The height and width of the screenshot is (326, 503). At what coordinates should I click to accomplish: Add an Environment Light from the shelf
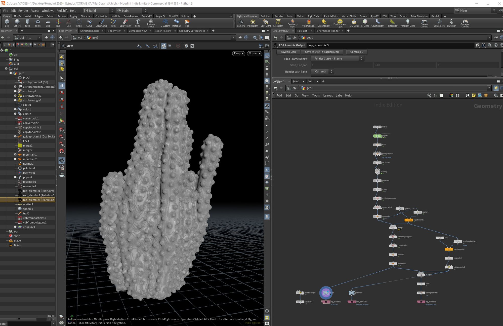click(340, 23)
